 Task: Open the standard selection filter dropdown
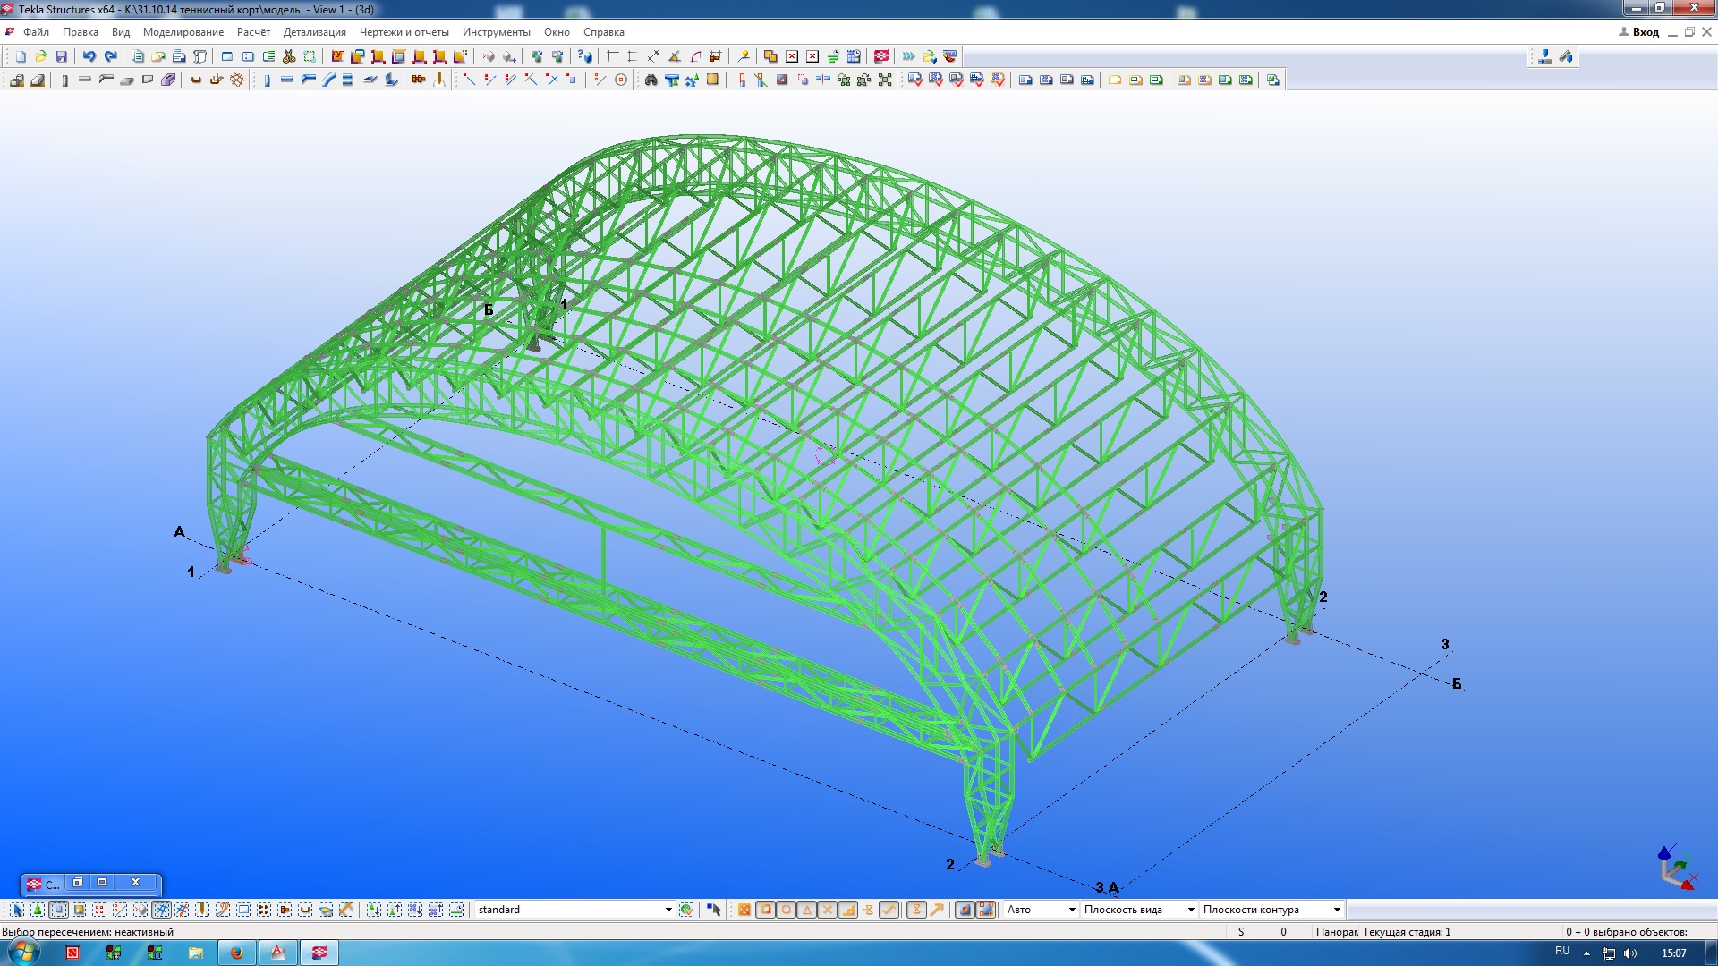[668, 910]
